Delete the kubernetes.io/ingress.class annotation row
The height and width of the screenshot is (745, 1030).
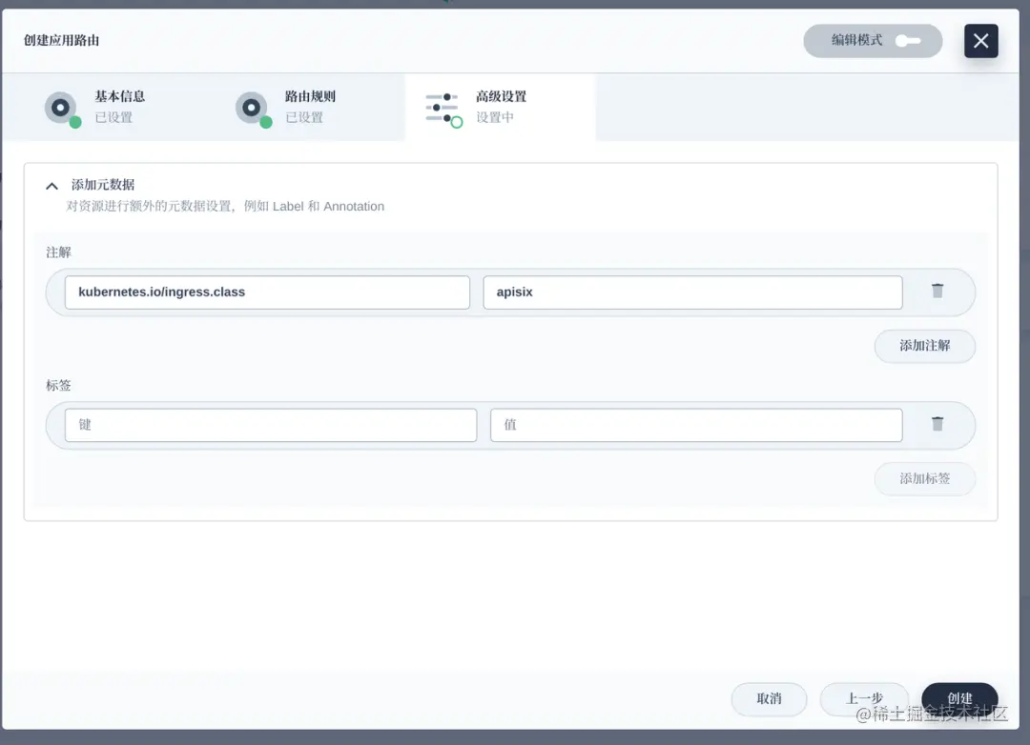[x=937, y=291]
